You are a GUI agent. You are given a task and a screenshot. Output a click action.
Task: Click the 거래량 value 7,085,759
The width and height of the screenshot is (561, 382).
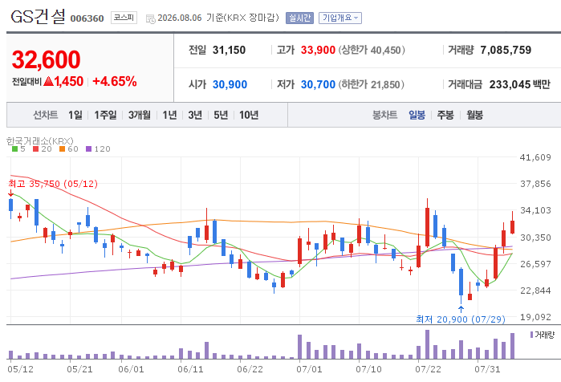pos(506,50)
